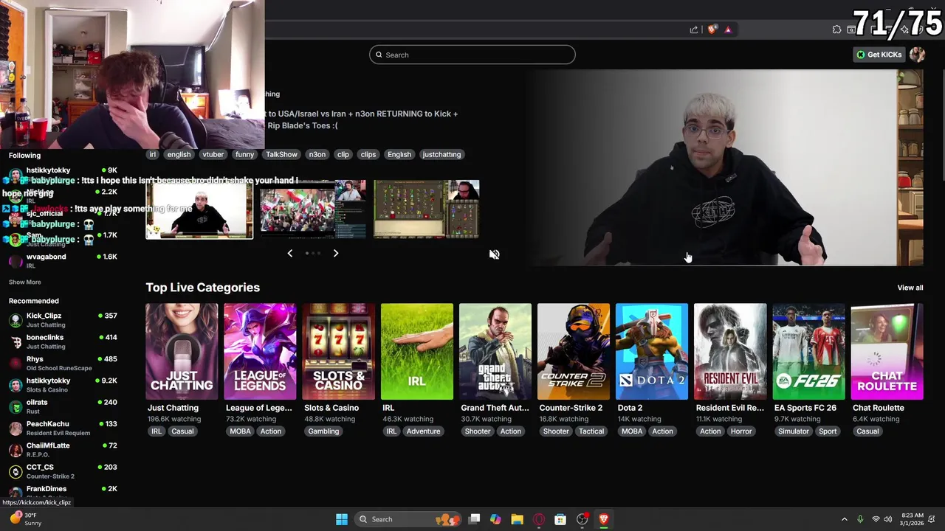Screen dimensions: 945x531
Task: Open the Counter-Strike 2 category card
Action: coord(574,351)
